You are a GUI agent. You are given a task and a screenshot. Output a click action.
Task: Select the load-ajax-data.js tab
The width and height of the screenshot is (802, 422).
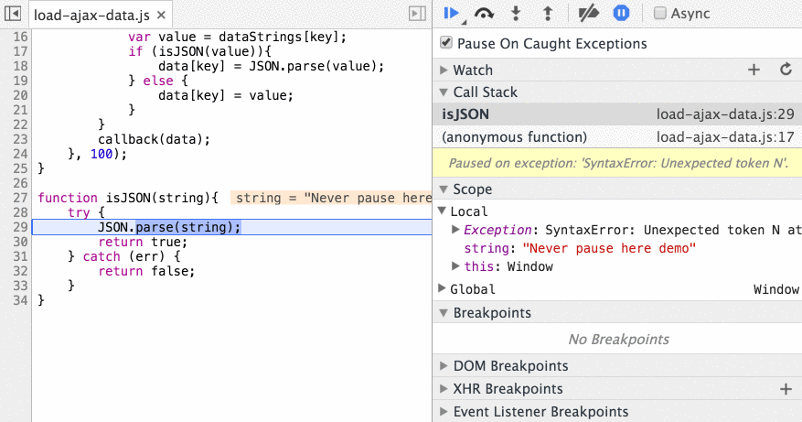pyautogui.click(x=91, y=16)
